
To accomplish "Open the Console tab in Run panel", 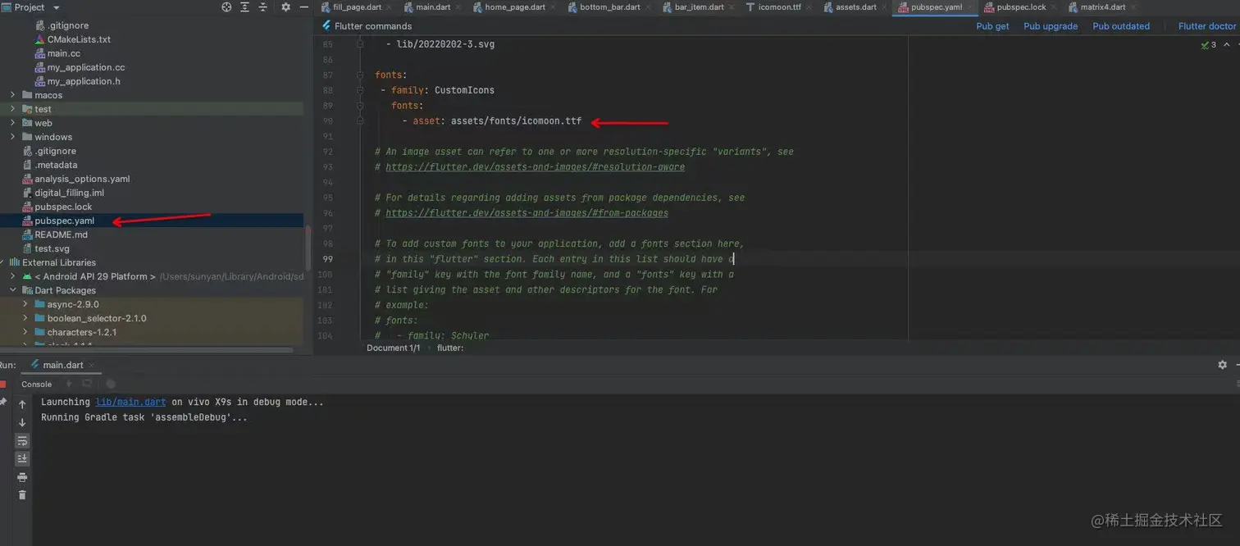I will (36, 384).
